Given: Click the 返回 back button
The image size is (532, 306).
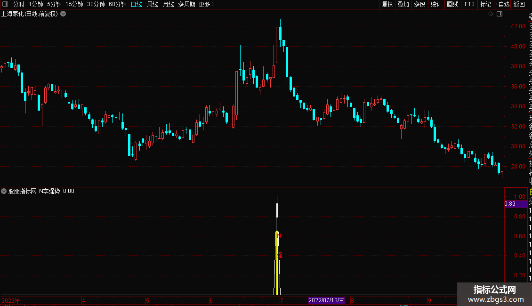Looking at the screenshot, I should pyautogui.click(x=519, y=4).
